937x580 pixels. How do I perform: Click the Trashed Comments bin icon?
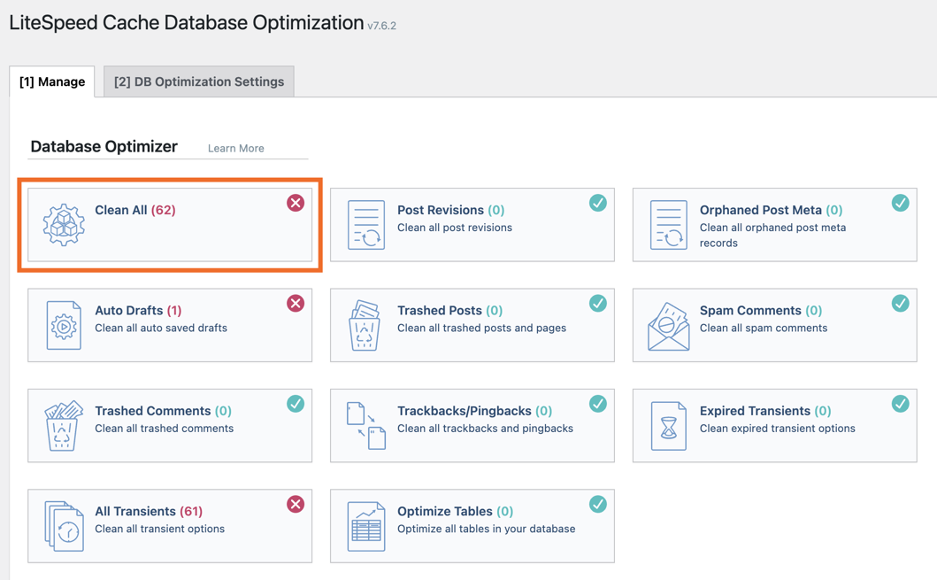tap(64, 426)
